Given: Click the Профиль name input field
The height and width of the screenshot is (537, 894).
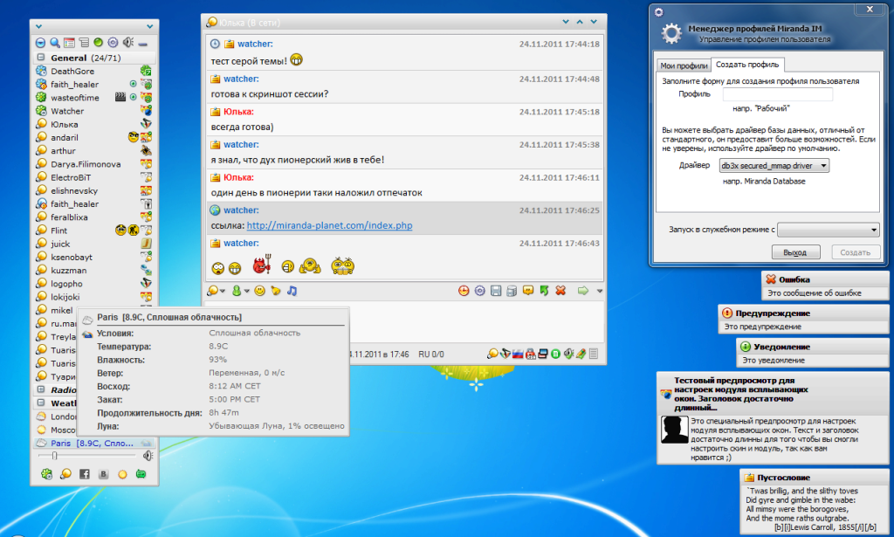Looking at the screenshot, I should [x=778, y=94].
